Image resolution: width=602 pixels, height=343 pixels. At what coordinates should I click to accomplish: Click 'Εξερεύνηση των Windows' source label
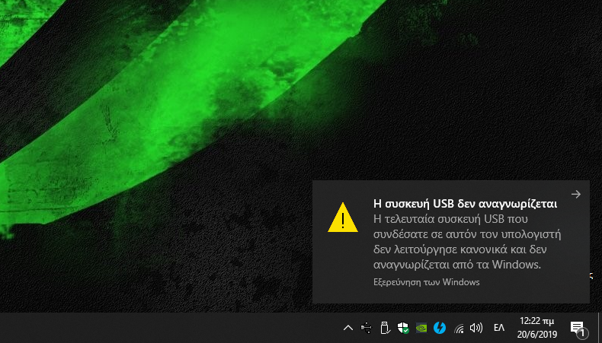pyautogui.click(x=427, y=282)
